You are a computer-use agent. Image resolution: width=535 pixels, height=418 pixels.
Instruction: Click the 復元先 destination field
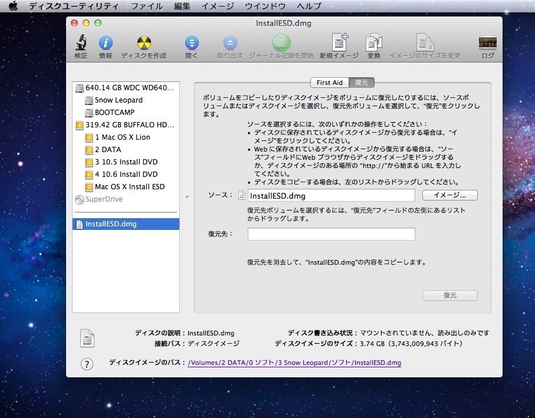click(x=331, y=234)
